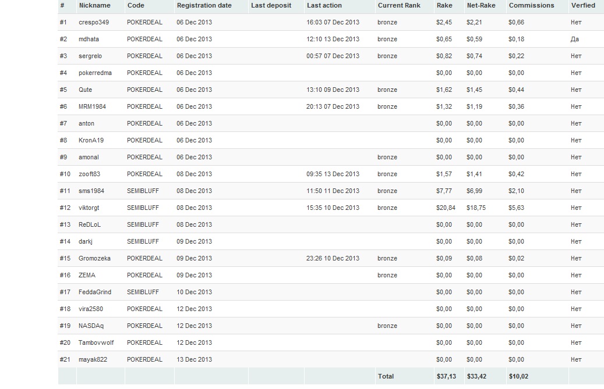Open player crespo349's nickname
Screen dimensions: 604x389
tap(94, 22)
